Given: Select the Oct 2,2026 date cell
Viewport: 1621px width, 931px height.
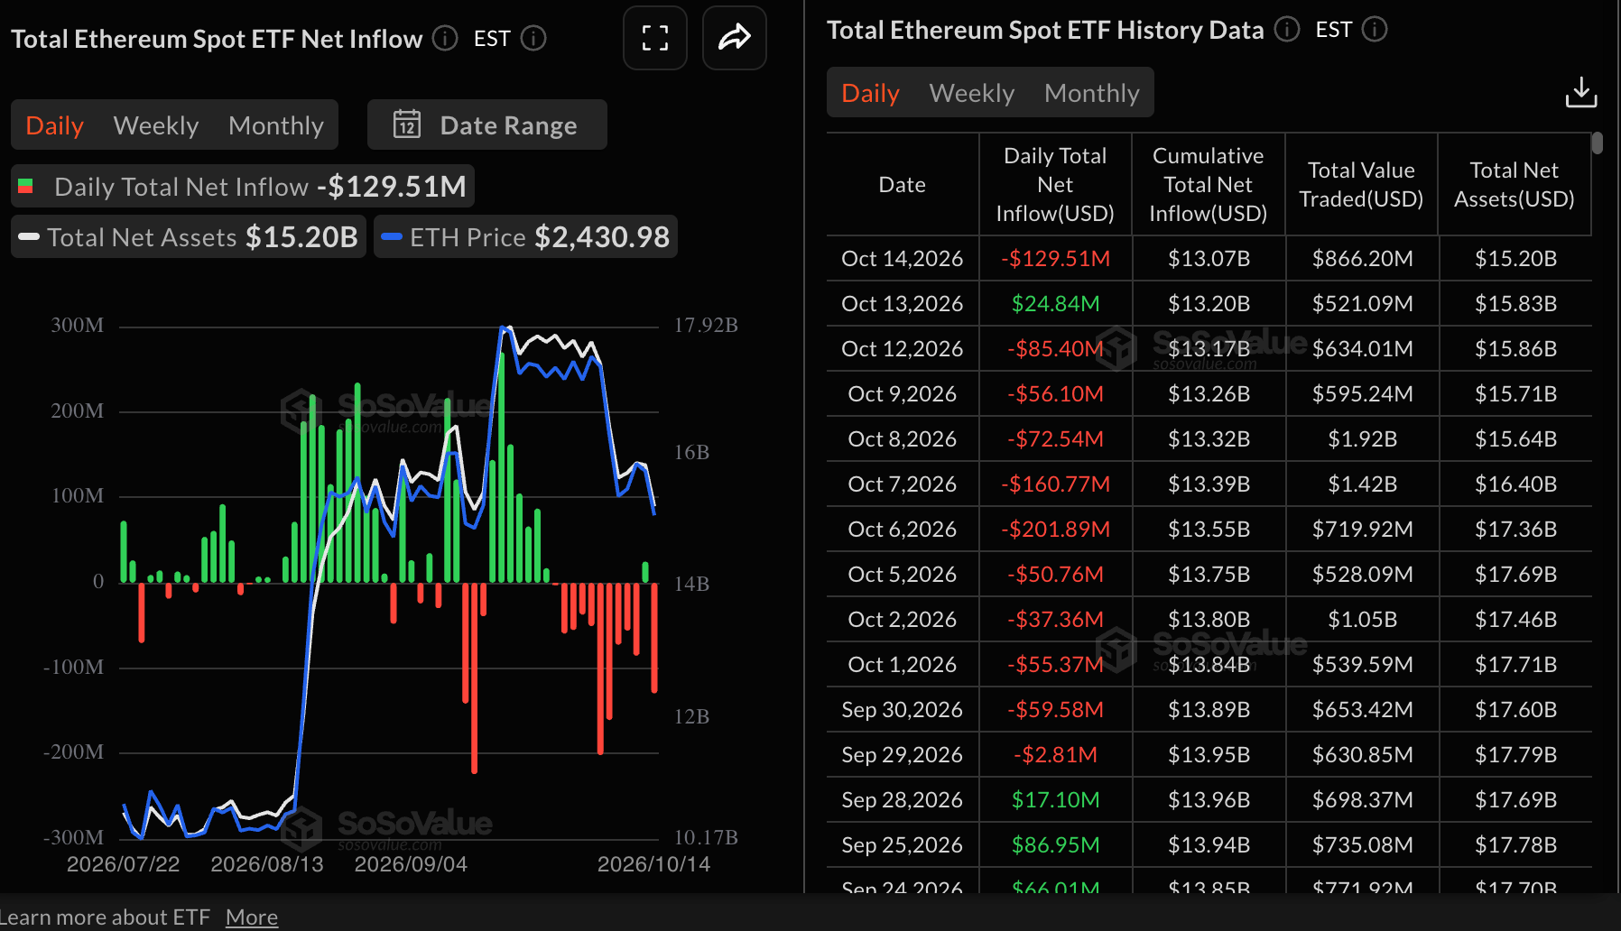Looking at the screenshot, I should (x=903, y=620).
